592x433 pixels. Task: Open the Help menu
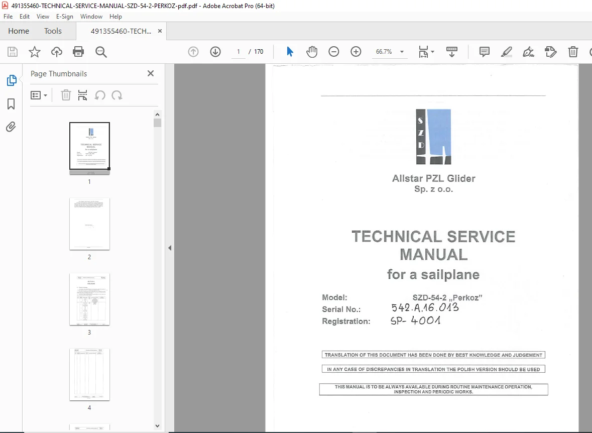pyautogui.click(x=115, y=17)
